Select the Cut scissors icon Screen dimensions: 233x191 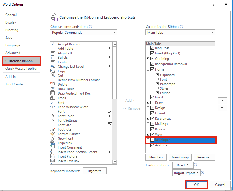(53, 76)
